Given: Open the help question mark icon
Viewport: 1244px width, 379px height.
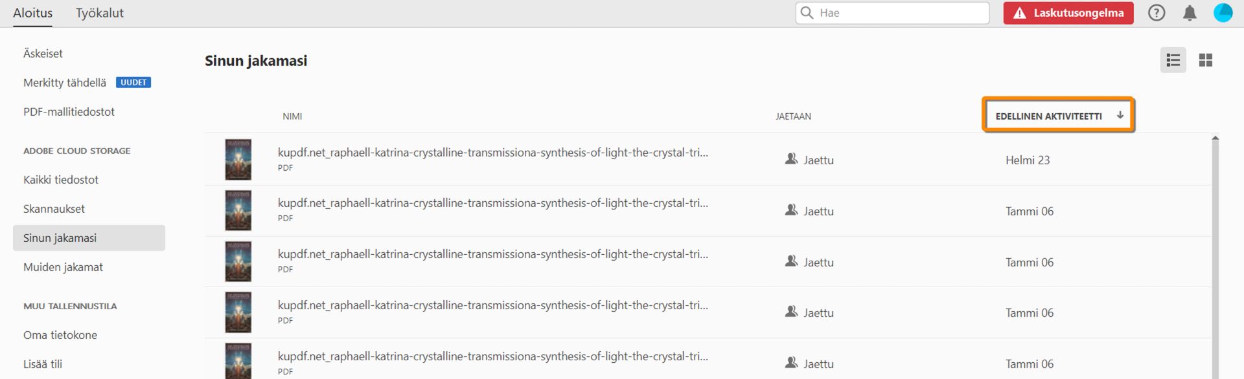Looking at the screenshot, I should (x=1157, y=13).
